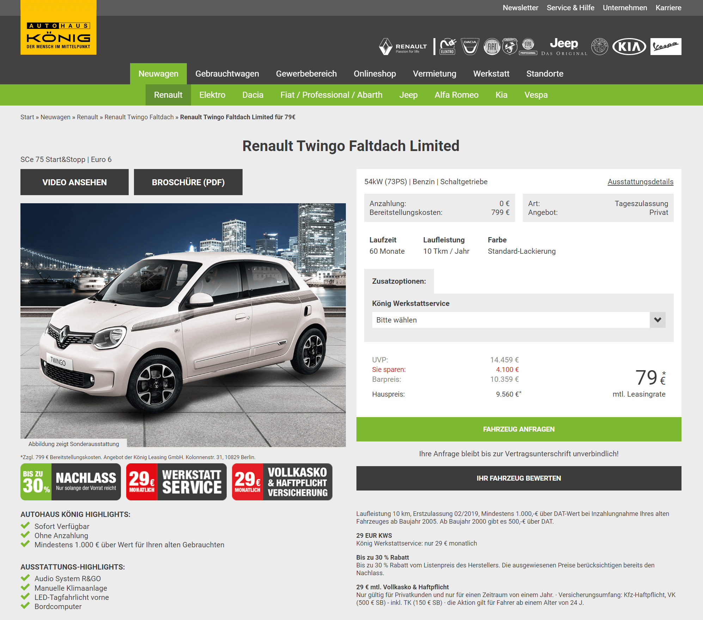Click the Abarth scorpion logo
This screenshot has height=620, width=703.
point(509,47)
